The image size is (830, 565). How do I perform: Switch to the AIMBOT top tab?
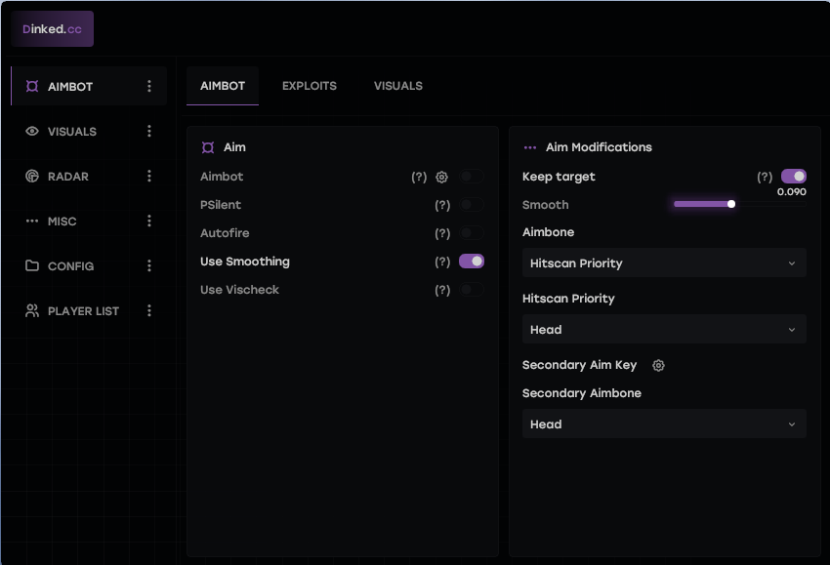pos(223,86)
